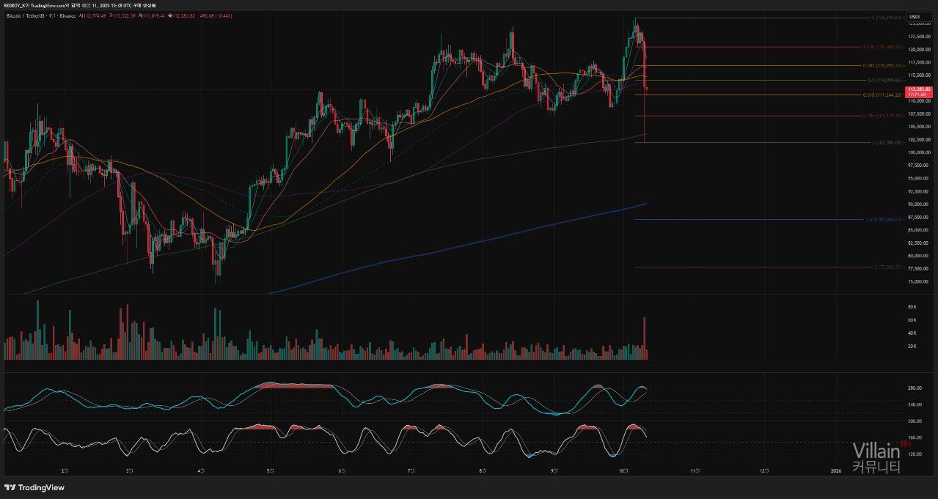This screenshot has height=499, width=938.
Task: Click the TradingView logo in footer
Action: tap(34, 487)
